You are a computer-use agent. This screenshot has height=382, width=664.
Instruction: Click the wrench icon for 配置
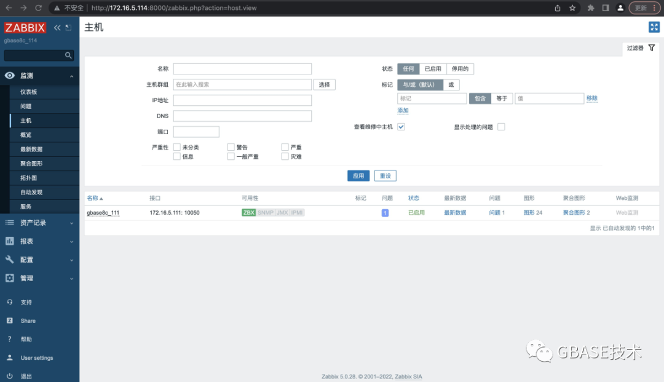pyautogui.click(x=10, y=259)
